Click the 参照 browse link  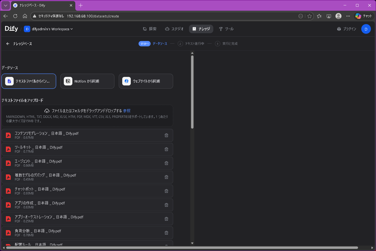[x=127, y=111]
